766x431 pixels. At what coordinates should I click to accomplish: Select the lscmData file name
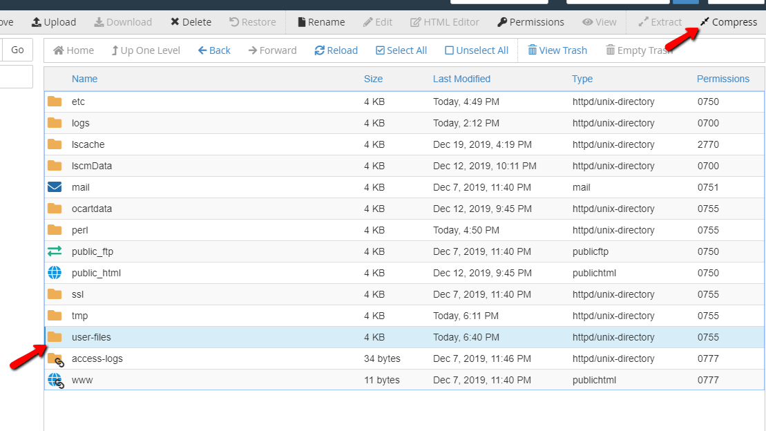click(x=92, y=166)
